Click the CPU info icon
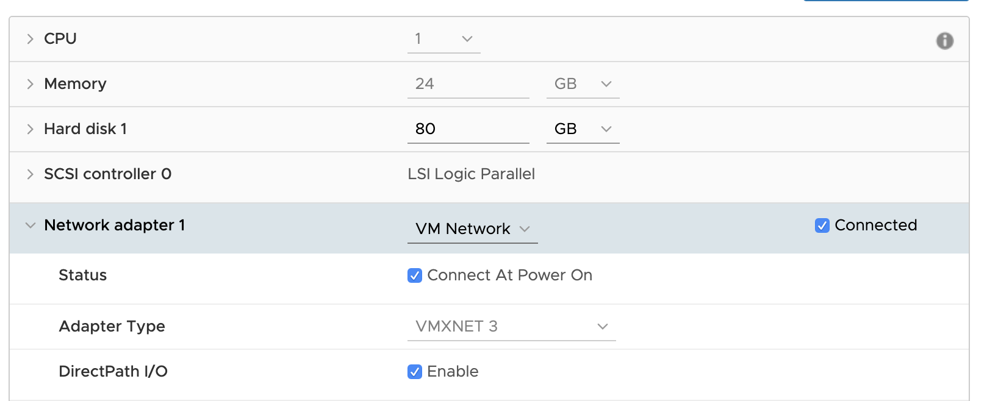Screen dimensions: 987x401 pyautogui.click(x=944, y=41)
